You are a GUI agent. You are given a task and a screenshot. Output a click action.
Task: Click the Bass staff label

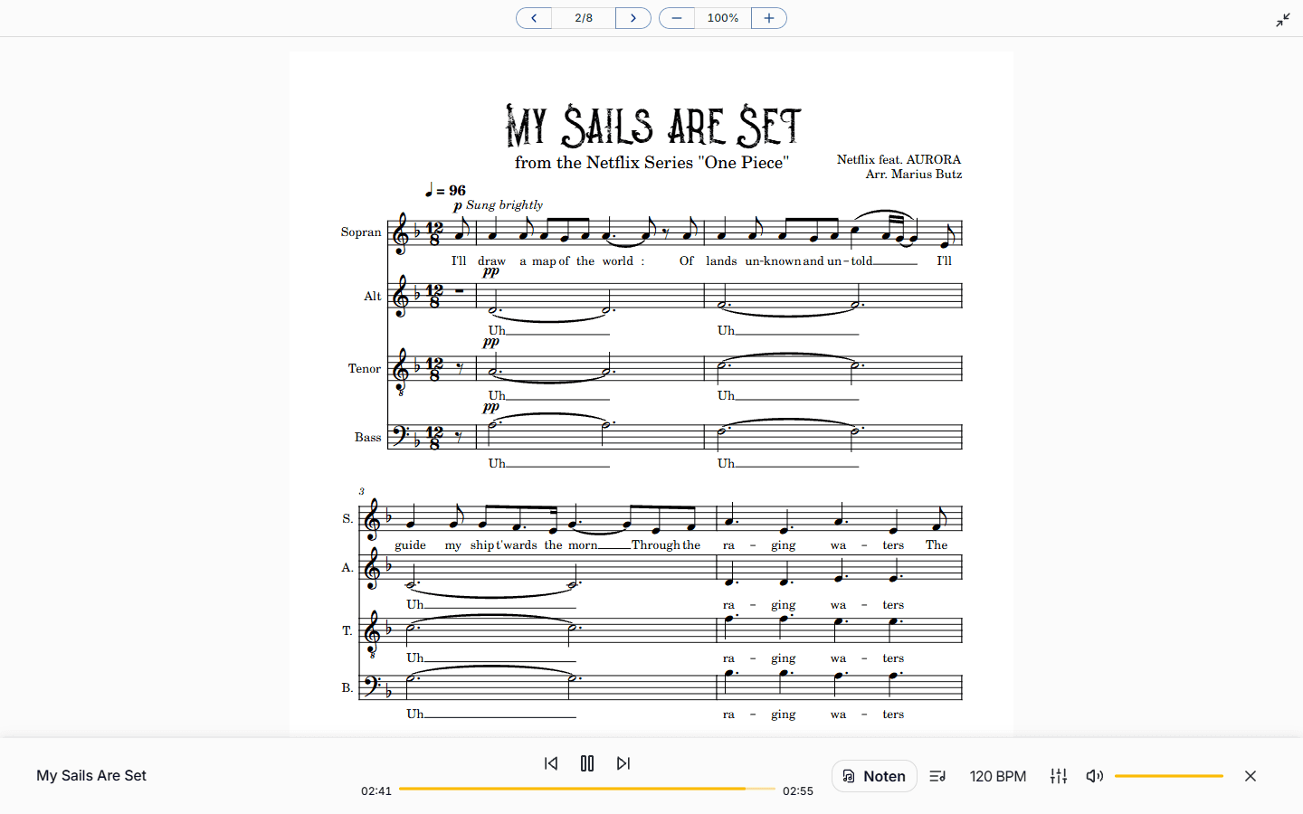[368, 438]
